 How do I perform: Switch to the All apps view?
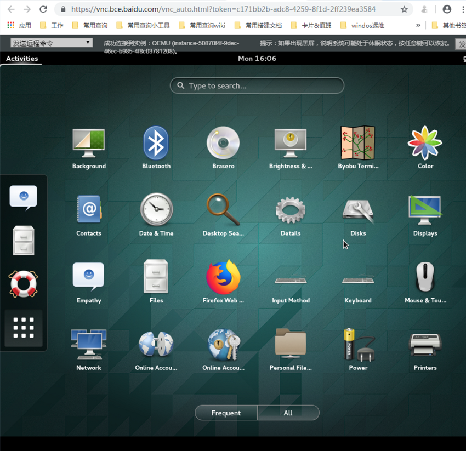(288, 413)
